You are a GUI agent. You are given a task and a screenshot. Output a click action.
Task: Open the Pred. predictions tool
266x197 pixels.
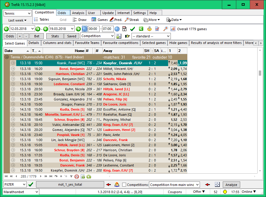[x=116, y=20]
